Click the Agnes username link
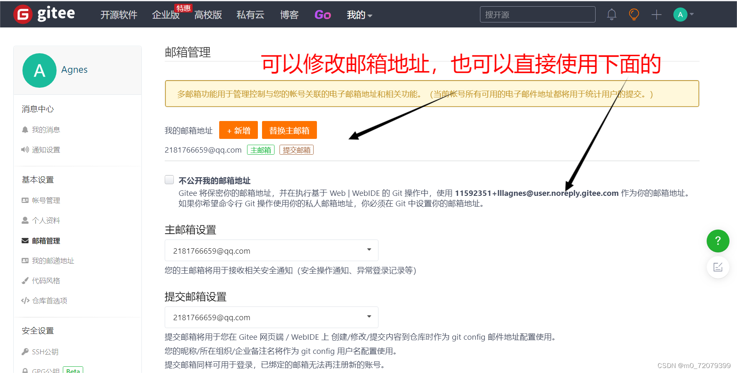The image size is (737, 373). 74,69
